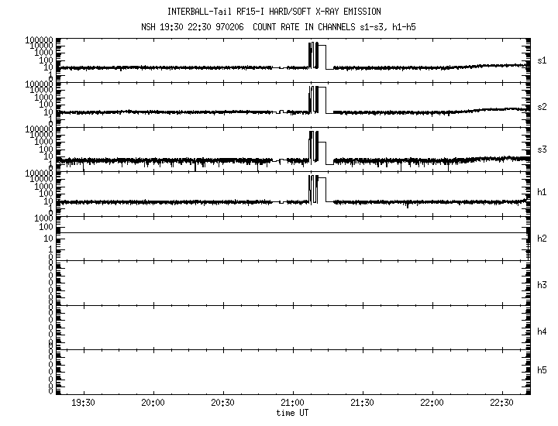Click the s1 channel label

click(543, 60)
